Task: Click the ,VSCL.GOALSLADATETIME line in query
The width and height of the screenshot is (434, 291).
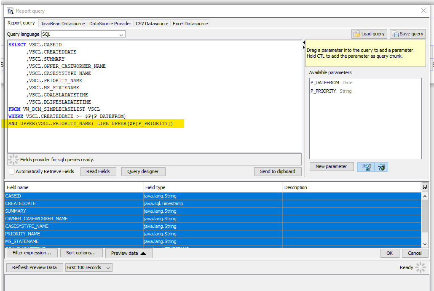Action: pos(57,95)
